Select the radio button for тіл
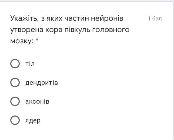 pos(15,64)
